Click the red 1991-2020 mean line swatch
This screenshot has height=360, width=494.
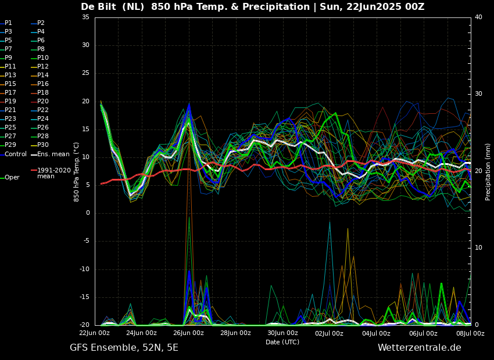(x=33, y=171)
